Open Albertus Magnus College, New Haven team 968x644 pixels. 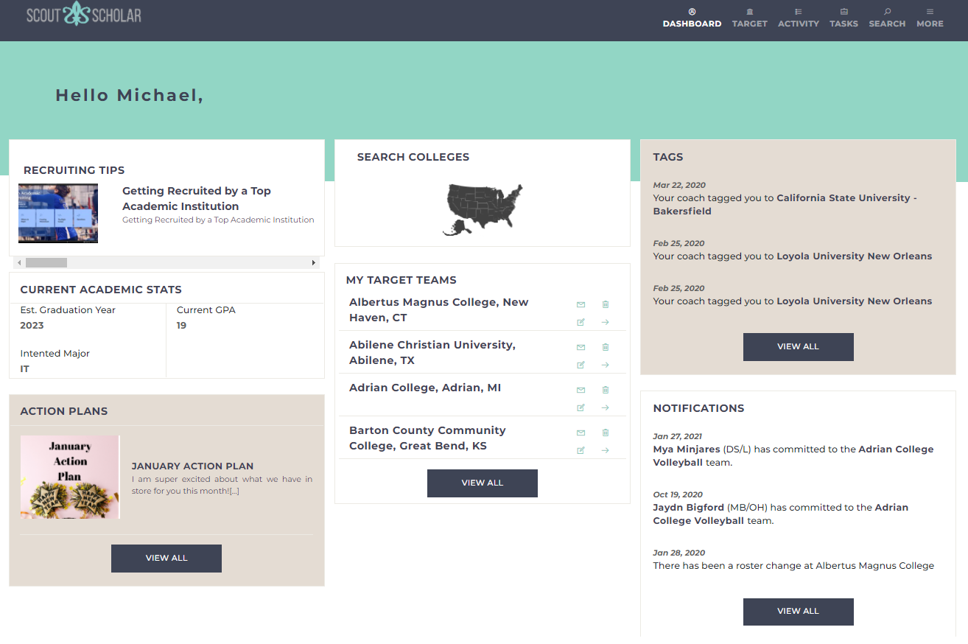coord(439,310)
